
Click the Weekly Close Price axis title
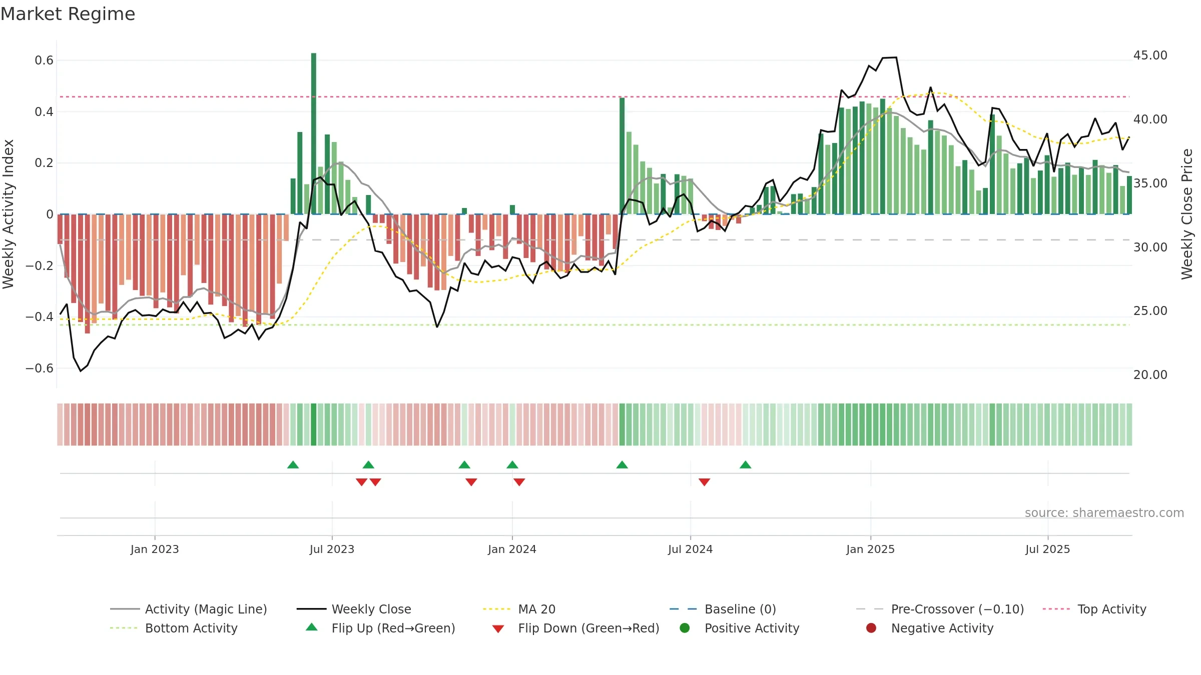pyautogui.click(x=1186, y=214)
